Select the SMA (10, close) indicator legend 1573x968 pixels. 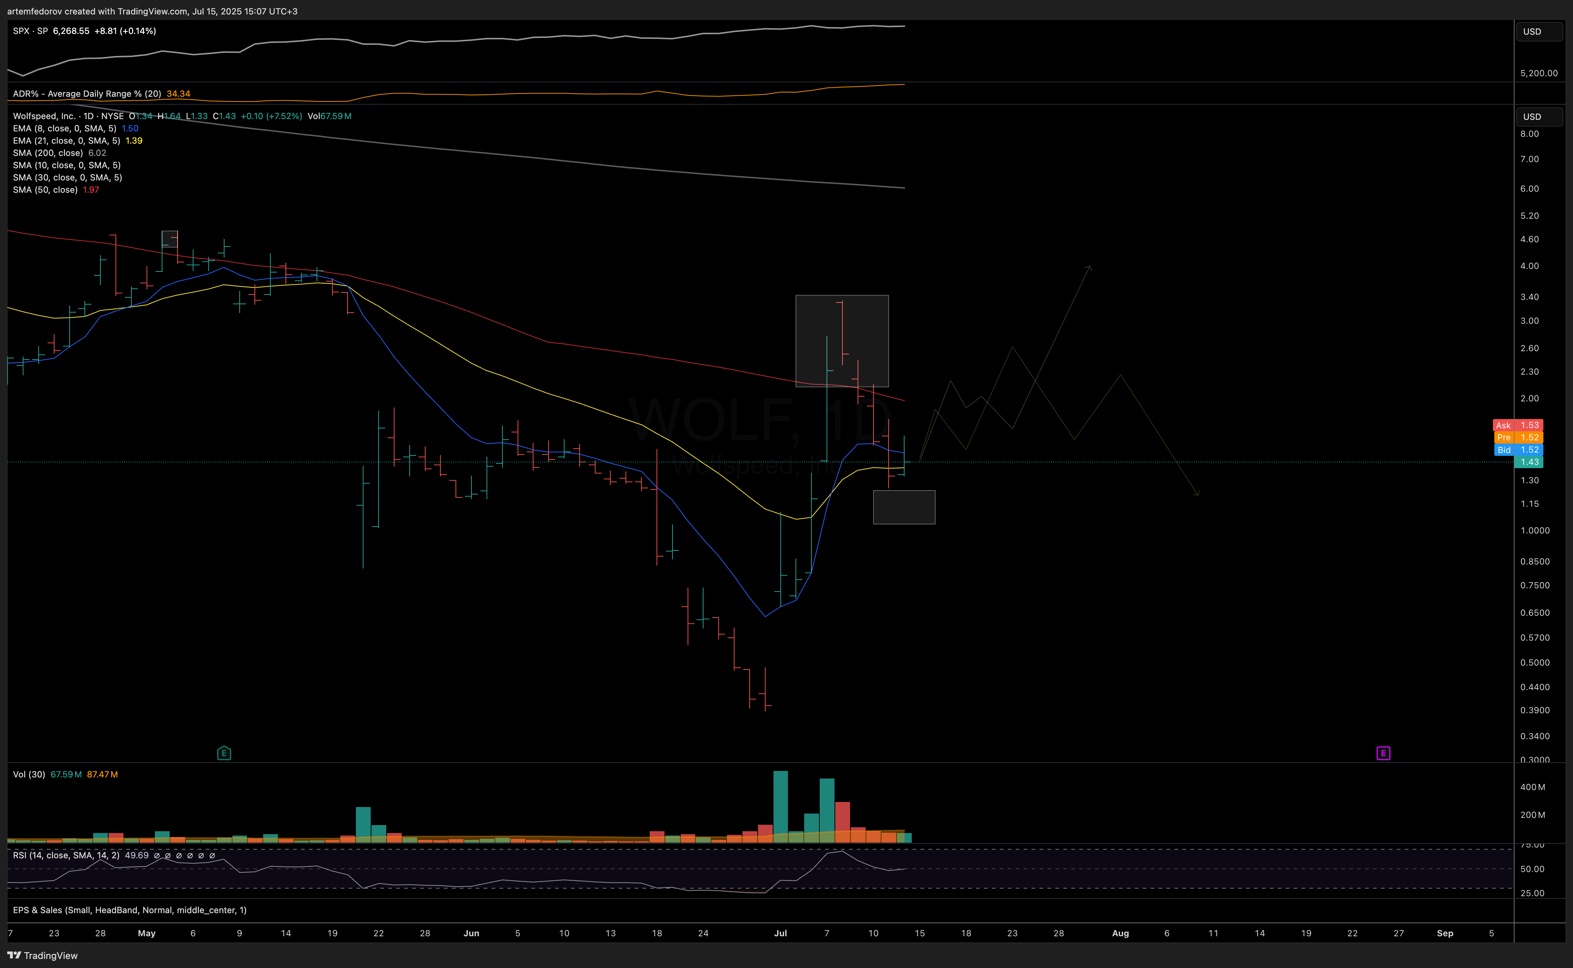tap(66, 165)
